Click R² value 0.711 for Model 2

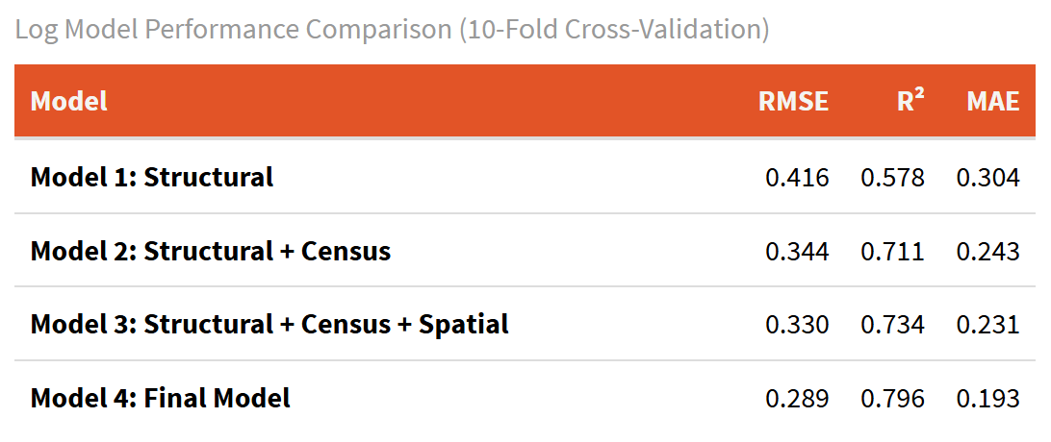pos(892,252)
